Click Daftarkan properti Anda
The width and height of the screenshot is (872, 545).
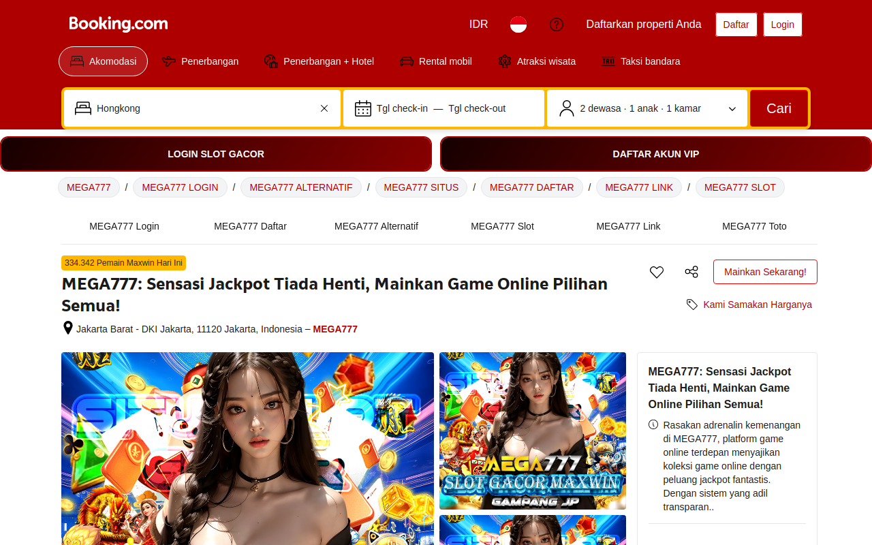pos(644,25)
